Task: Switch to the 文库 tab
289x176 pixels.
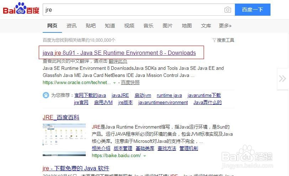Action: 206,26
